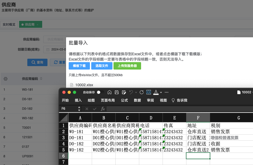Viewport: 253px width, 165px height.
Task: Open the 页面布局 ribbon tab
Action: coord(108,100)
